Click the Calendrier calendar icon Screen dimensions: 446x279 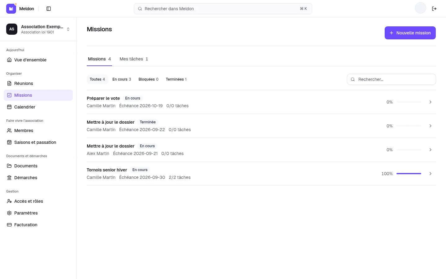click(9, 107)
